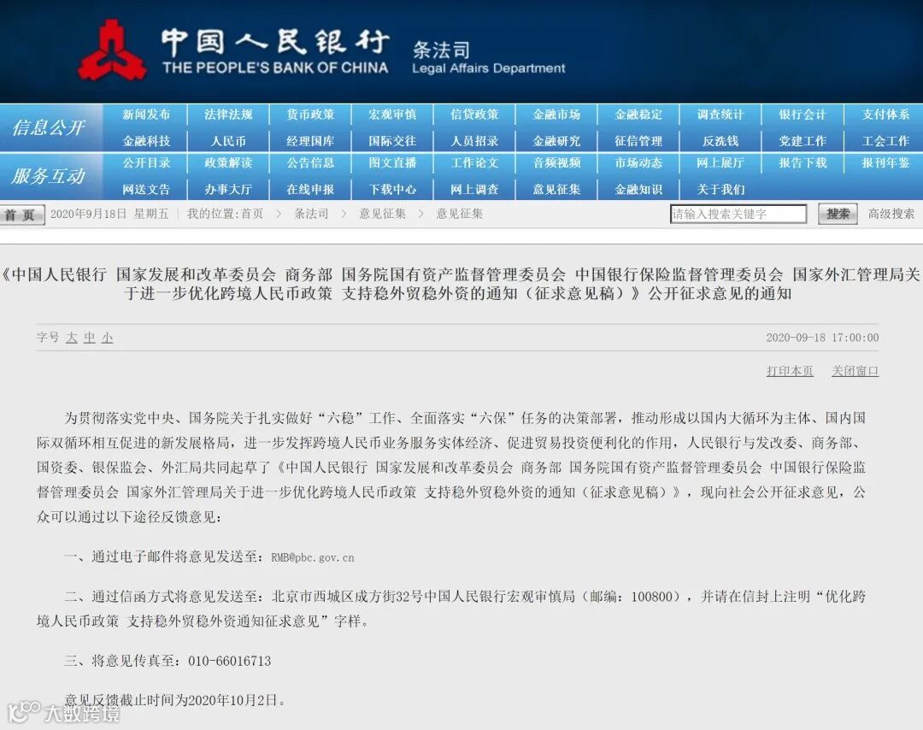This screenshot has width=923, height=730.
Task: Open the 货币政策 navigation link
Action: point(310,115)
